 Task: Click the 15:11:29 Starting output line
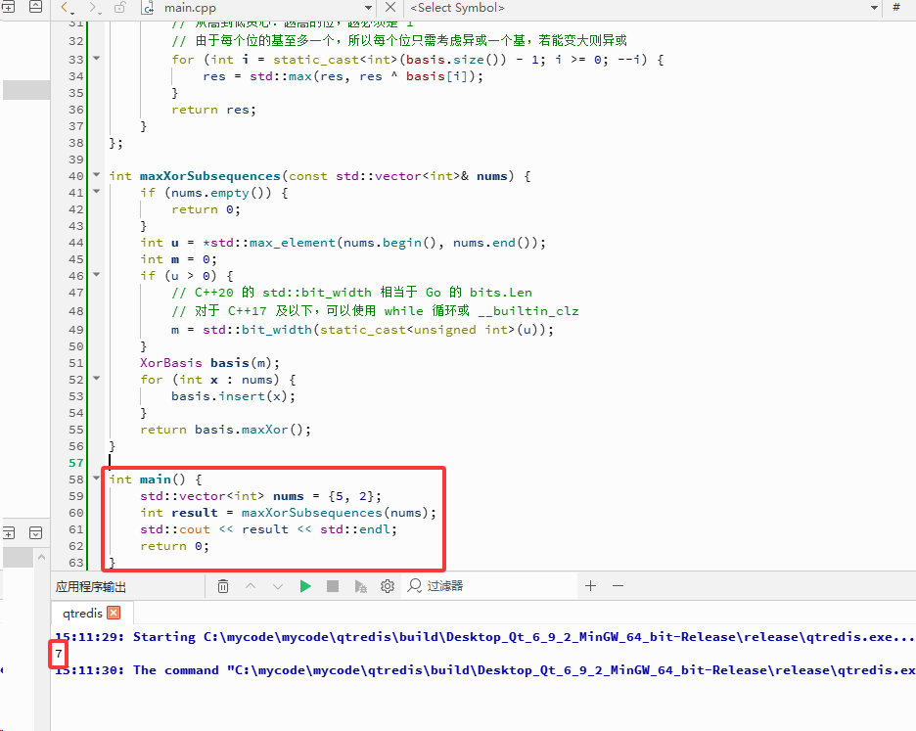[484, 637]
